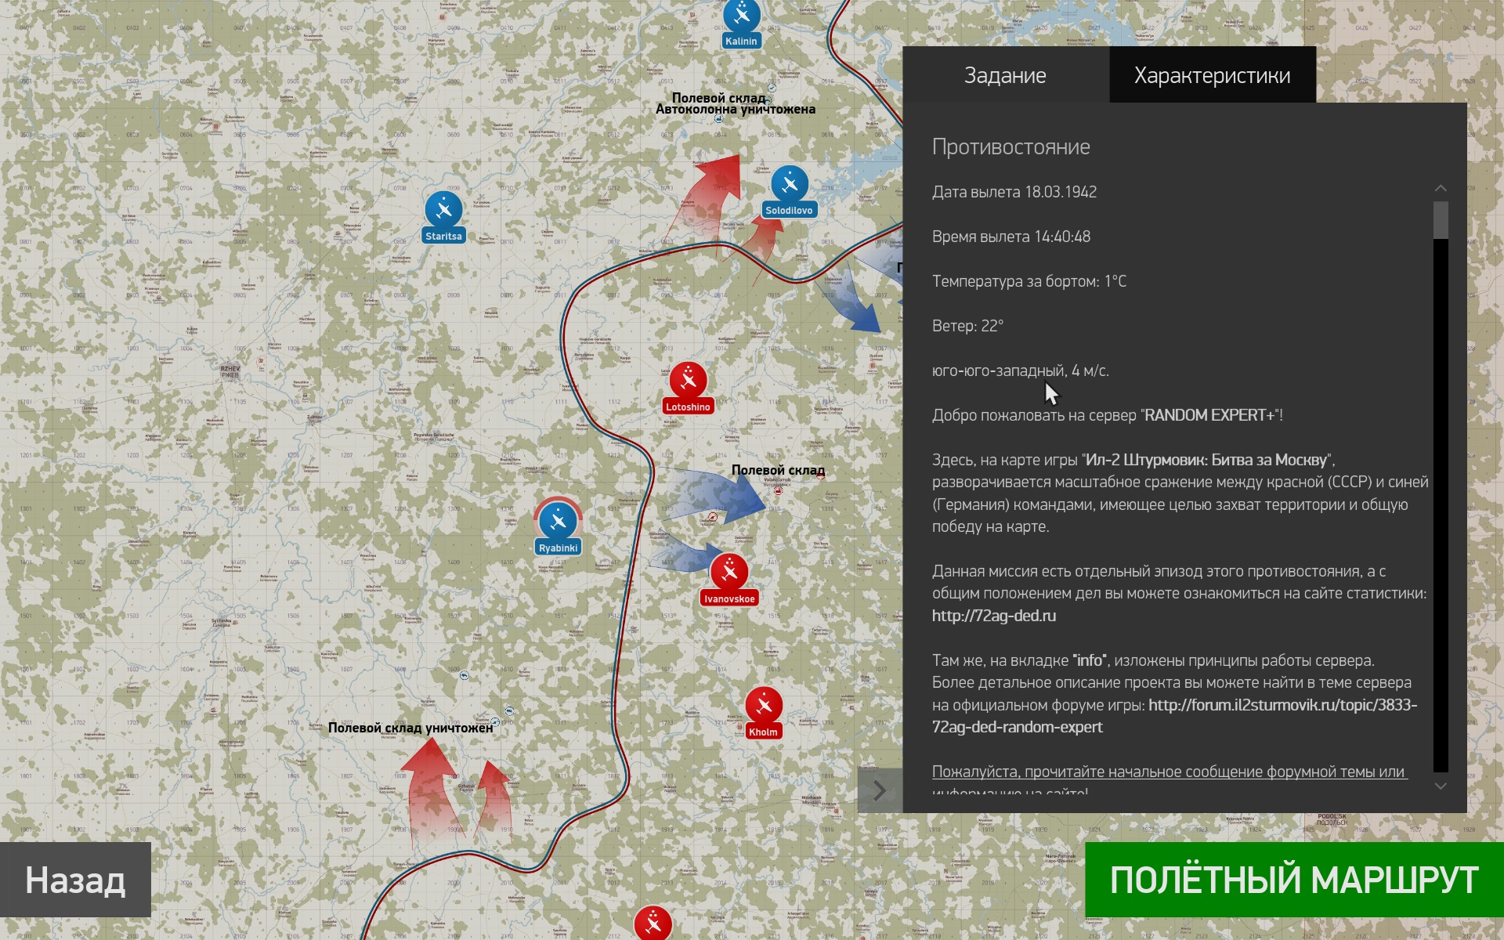The height and width of the screenshot is (940, 1504).
Task: Click 'Время вылета 14:40:48' line
Action: click(x=1010, y=237)
